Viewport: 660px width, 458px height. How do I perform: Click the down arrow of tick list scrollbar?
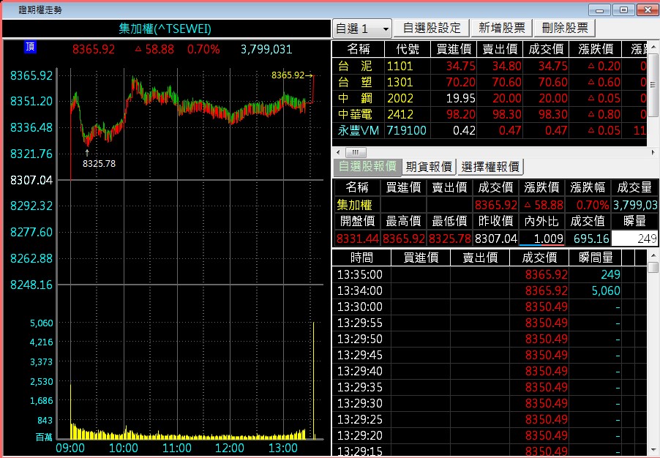click(653, 451)
